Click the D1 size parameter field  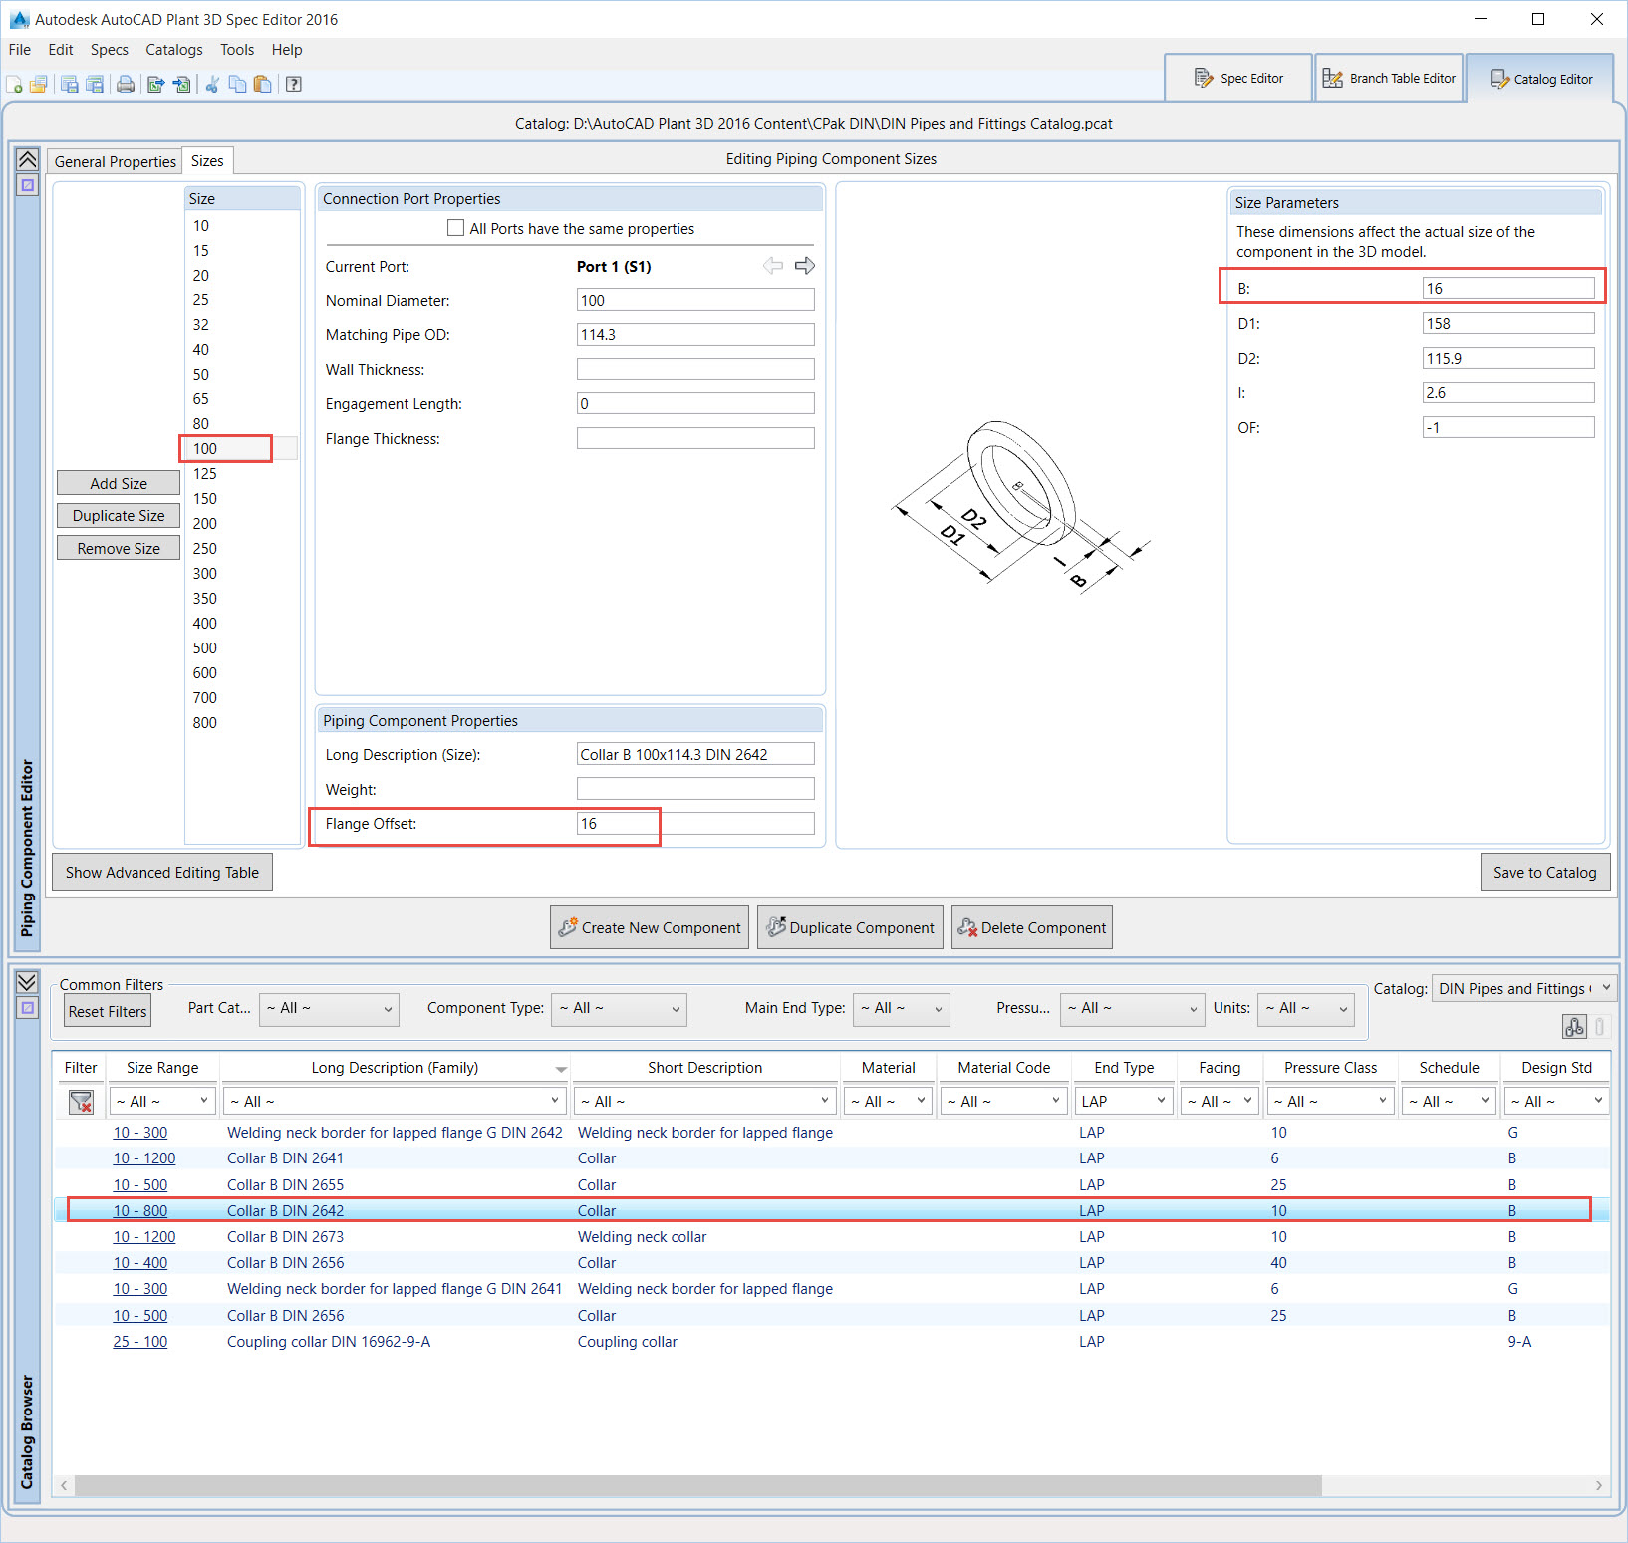pos(1508,323)
